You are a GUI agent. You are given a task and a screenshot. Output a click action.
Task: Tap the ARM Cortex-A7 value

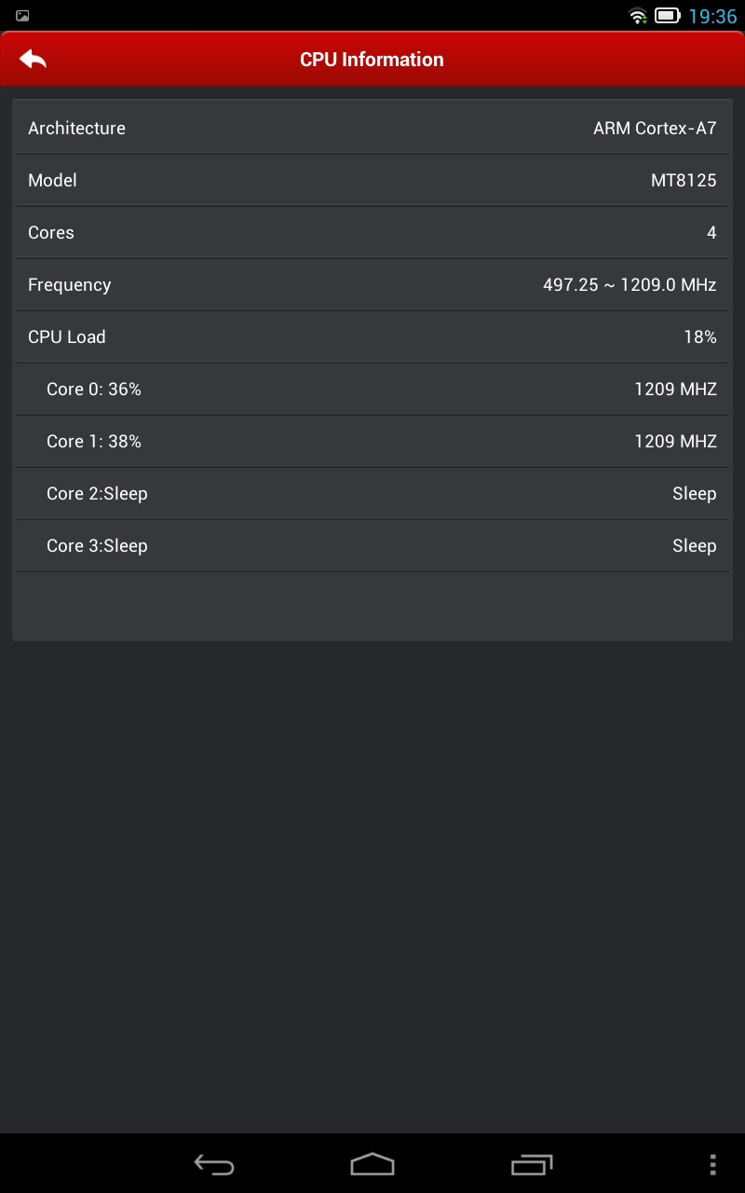tap(655, 129)
